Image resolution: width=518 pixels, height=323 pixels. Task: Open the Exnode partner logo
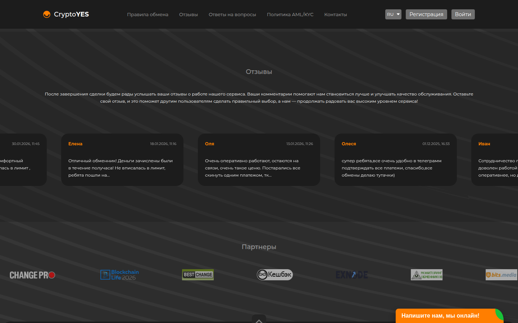click(x=352, y=275)
